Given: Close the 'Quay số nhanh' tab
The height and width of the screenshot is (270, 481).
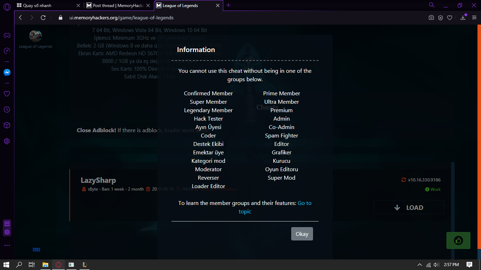Looking at the screenshot, I should coord(78,6).
